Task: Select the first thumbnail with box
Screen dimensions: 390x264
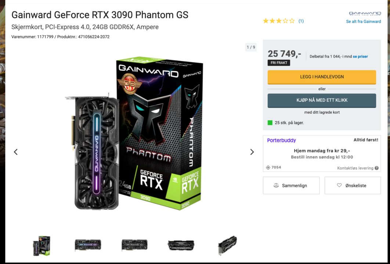Action: (x=41, y=245)
